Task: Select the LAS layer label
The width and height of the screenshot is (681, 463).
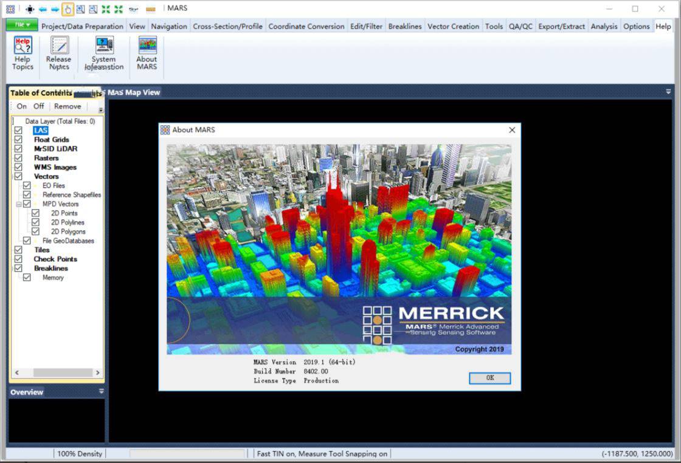Action: pyautogui.click(x=40, y=130)
